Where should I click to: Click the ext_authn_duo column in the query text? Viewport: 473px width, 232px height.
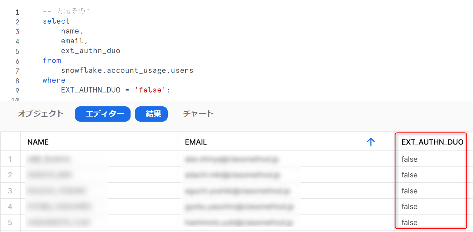pos(90,51)
